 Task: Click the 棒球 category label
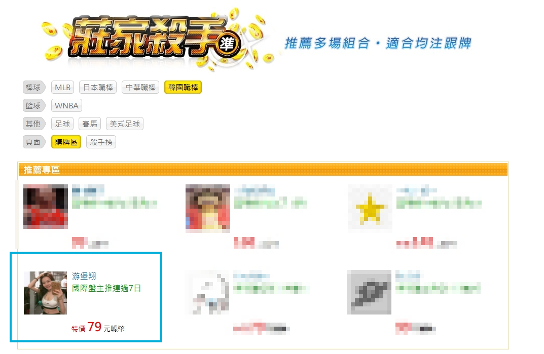click(x=33, y=88)
